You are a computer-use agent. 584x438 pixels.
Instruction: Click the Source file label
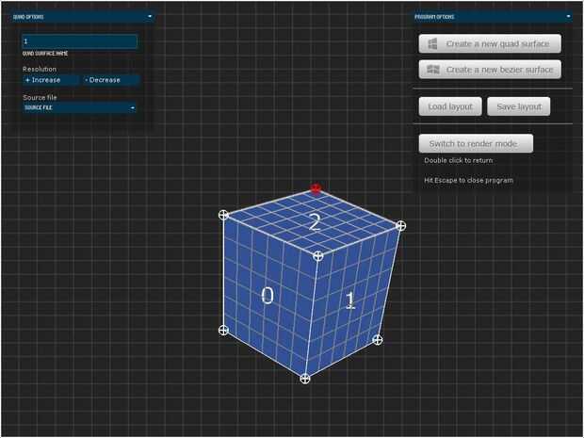coord(40,98)
